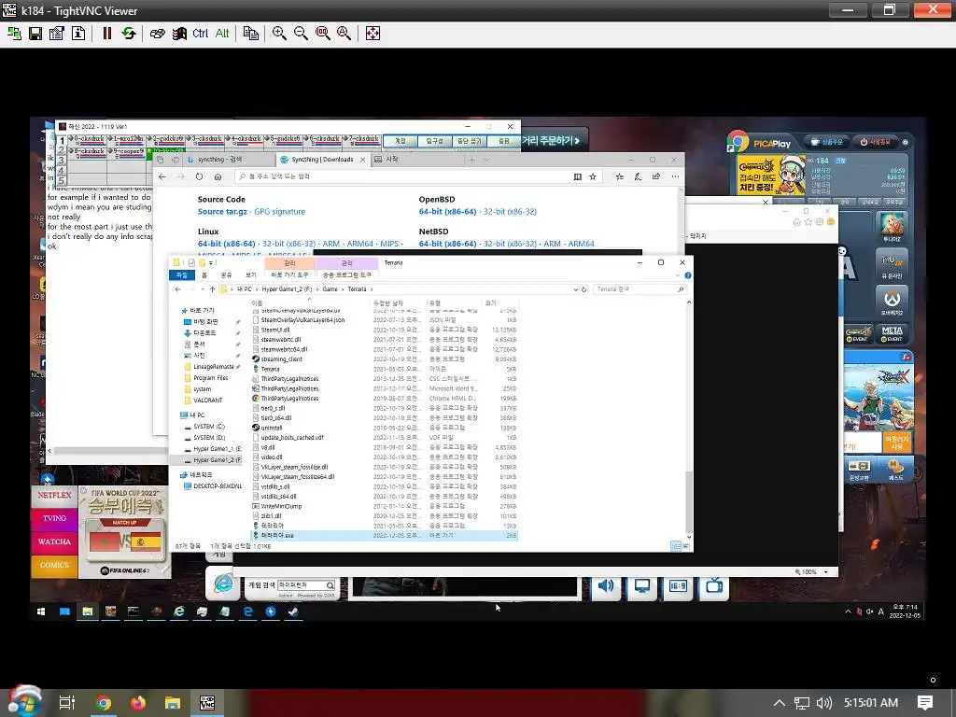Click Overwatch 2 icon in PICAPlay panel
Screen dimensions: 956x717
pyautogui.click(x=892, y=302)
